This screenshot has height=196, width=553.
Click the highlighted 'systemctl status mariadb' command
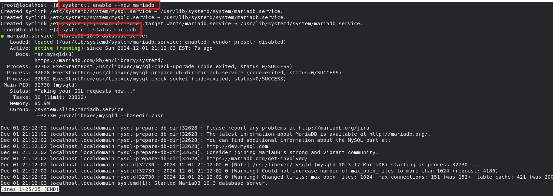tap(99, 30)
